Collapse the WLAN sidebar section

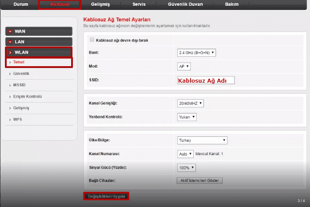click(39, 52)
